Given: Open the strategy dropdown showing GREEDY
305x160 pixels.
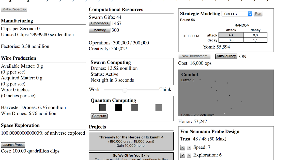Looking at the screenshot, I should click(237, 14).
